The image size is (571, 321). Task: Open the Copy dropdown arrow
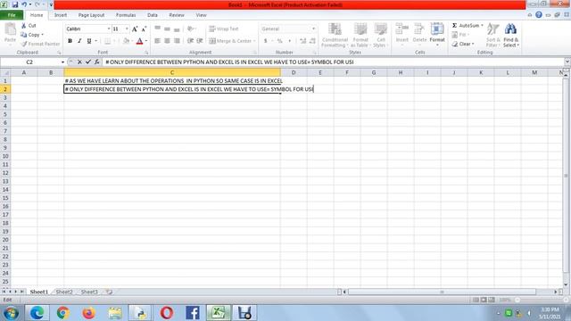point(42,35)
